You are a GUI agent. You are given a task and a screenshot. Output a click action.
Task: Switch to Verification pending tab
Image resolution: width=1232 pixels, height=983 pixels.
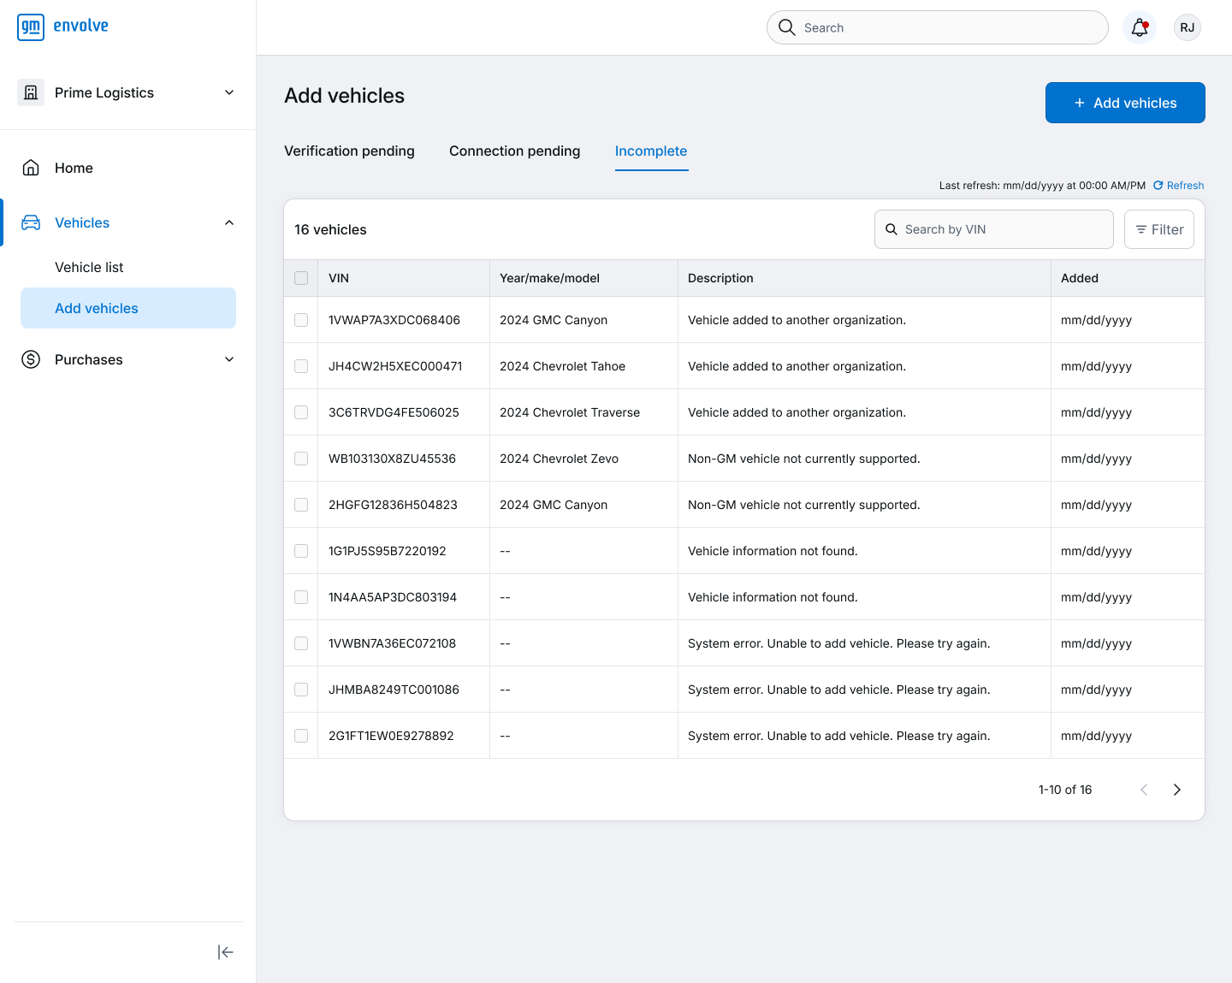point(349,151)
